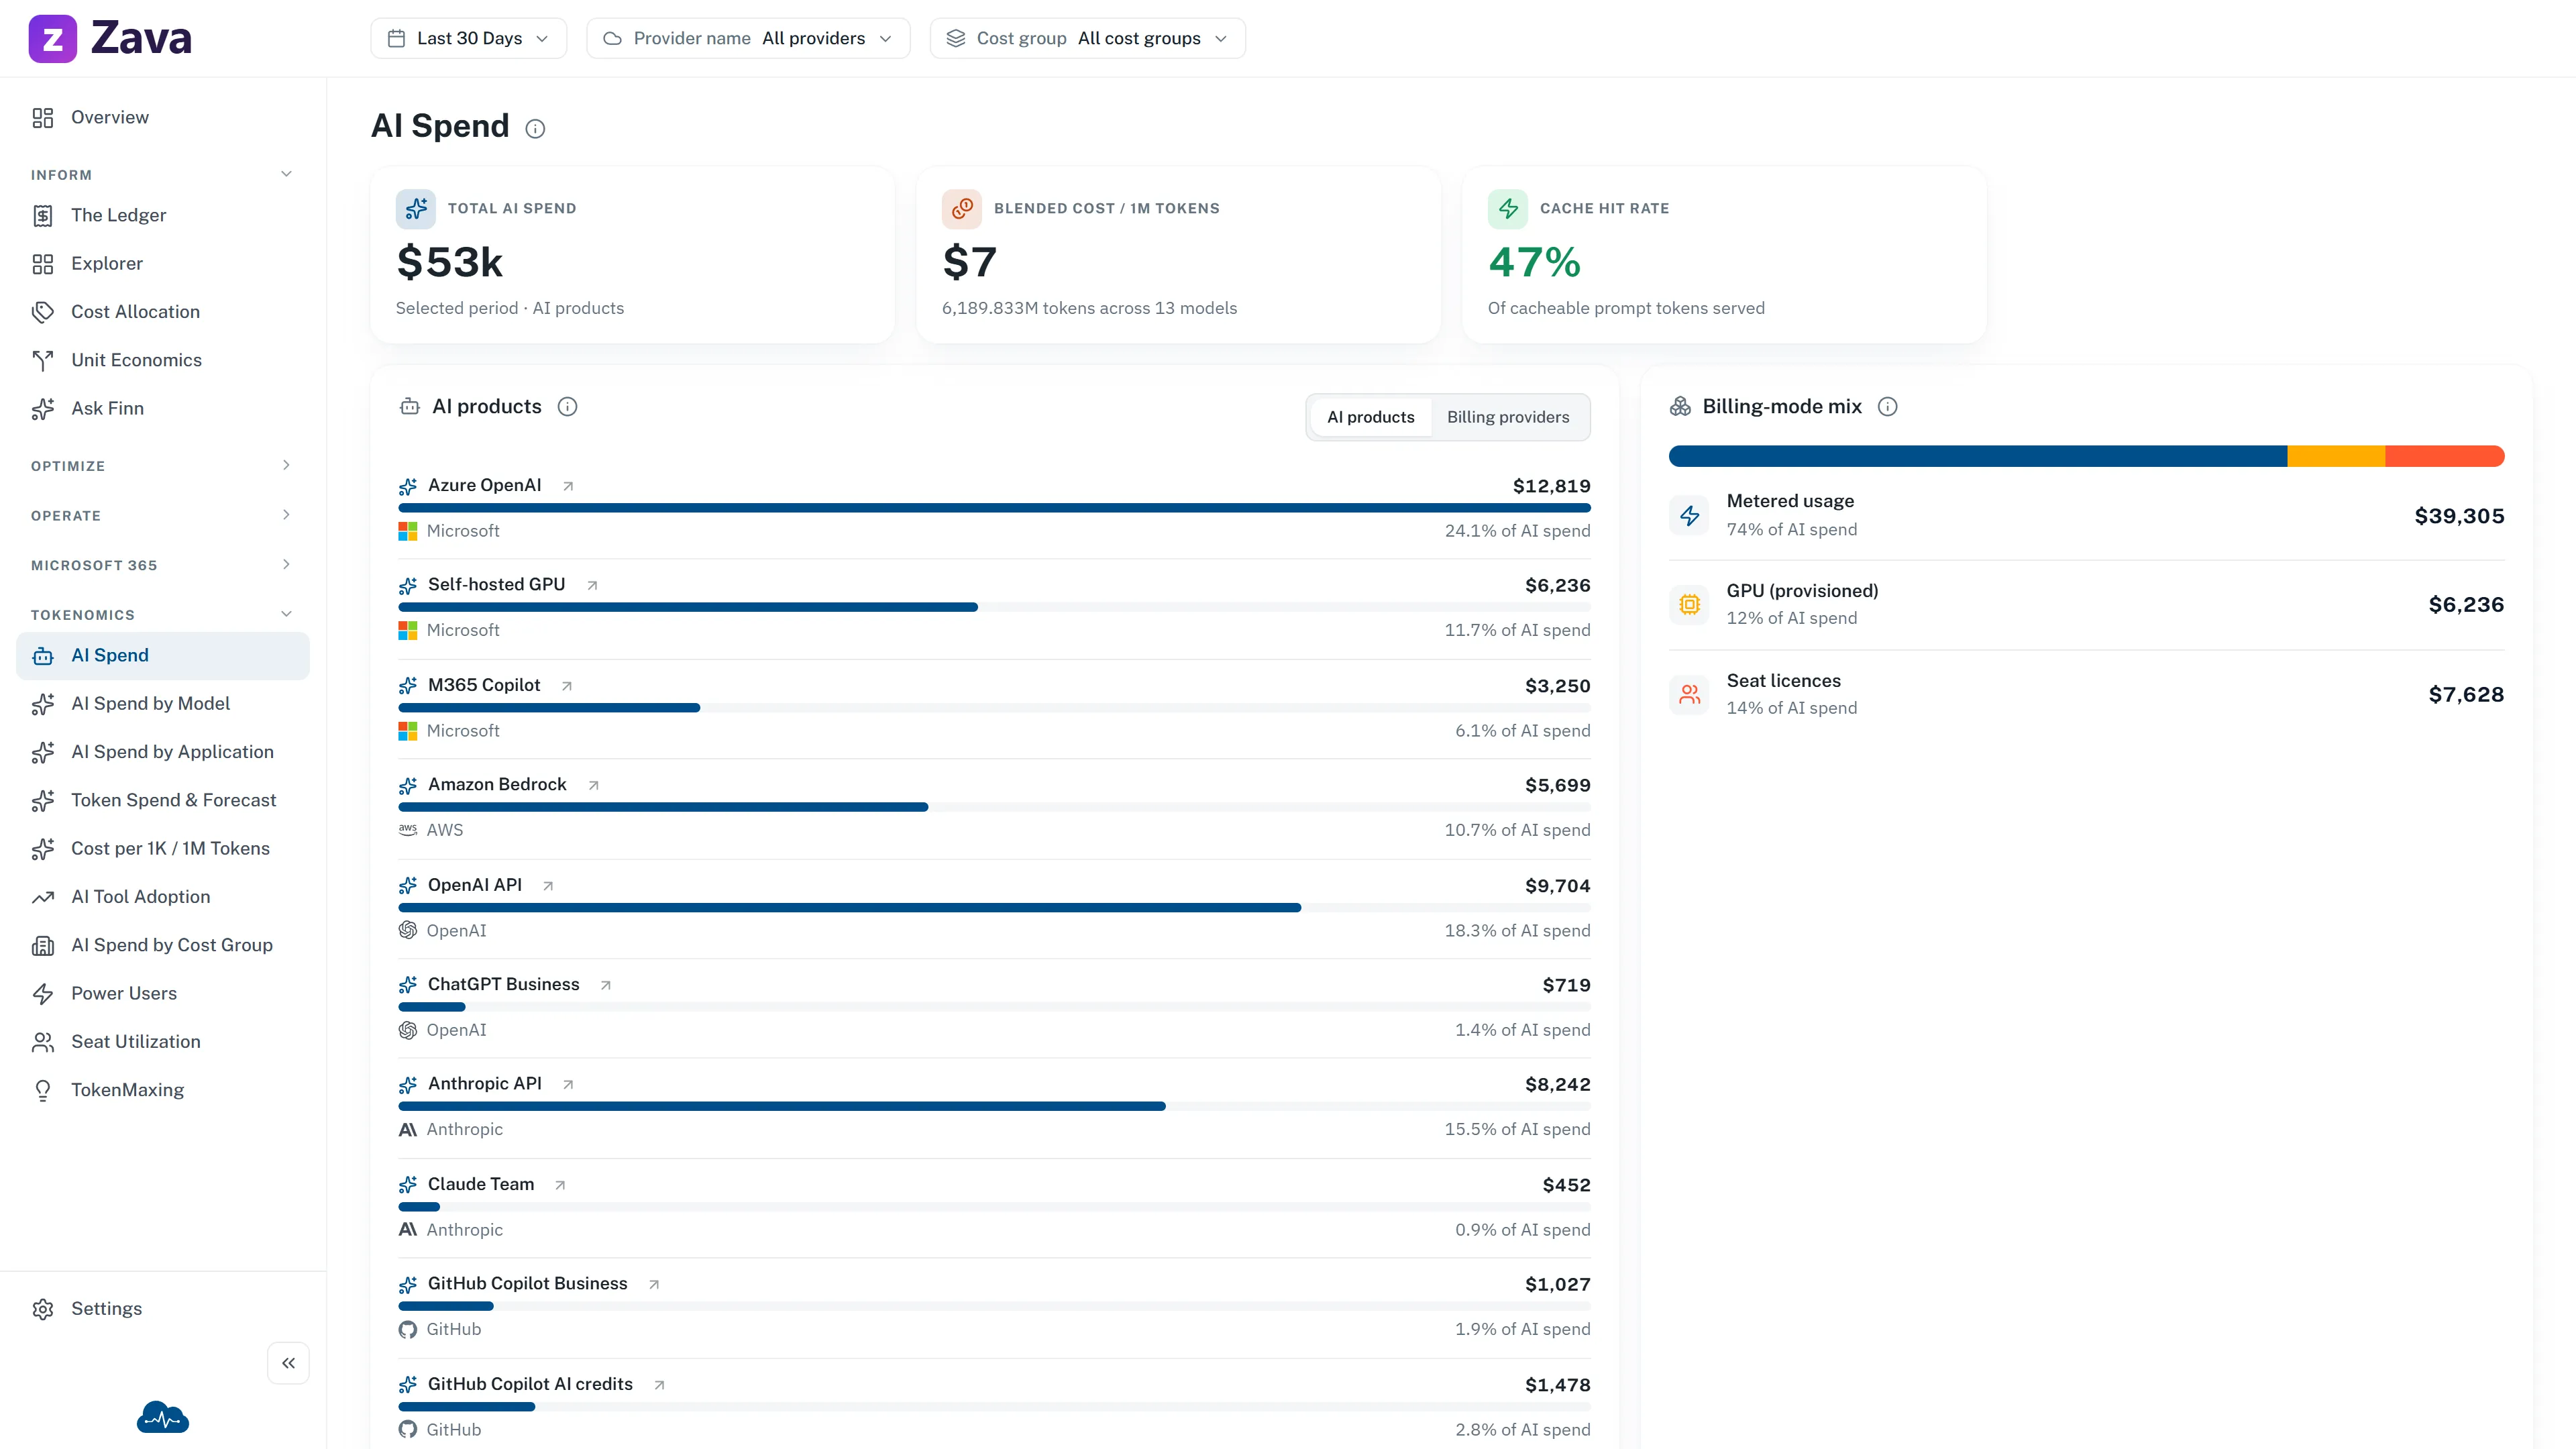The height and width of the screenshot is (1449, 2576).
Task: Go to AI Spend by Application
Action: (163, 752)
